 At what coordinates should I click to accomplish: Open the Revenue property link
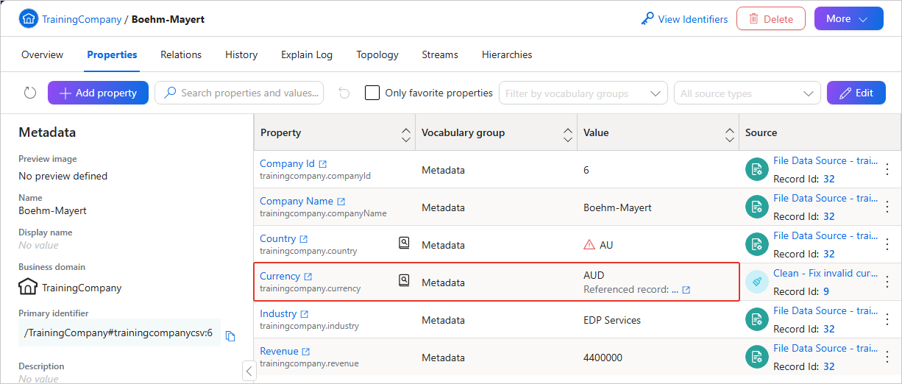tap(279, 351)
